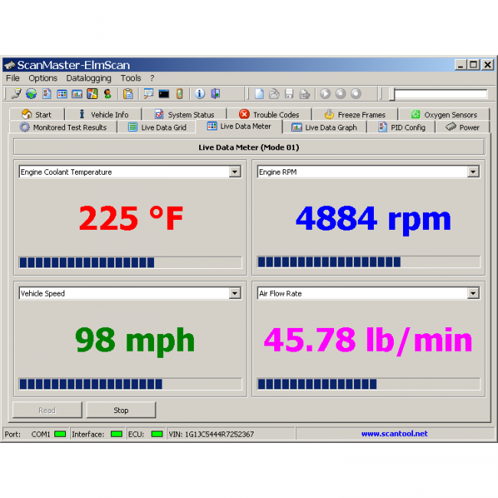Click the speech bubble toolbar icon

click(x=149, y=94)
